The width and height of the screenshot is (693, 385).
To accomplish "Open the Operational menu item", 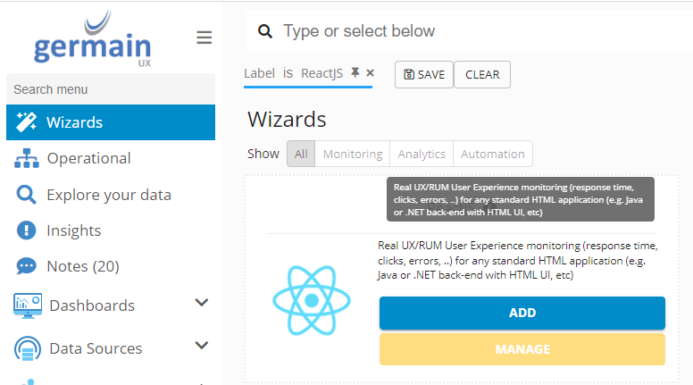I will (88, 158).
